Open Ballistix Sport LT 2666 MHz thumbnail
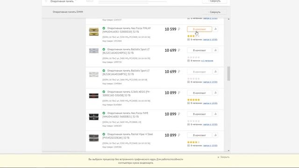This screenshot has width=299, height=168. click(x=94, y=74)
